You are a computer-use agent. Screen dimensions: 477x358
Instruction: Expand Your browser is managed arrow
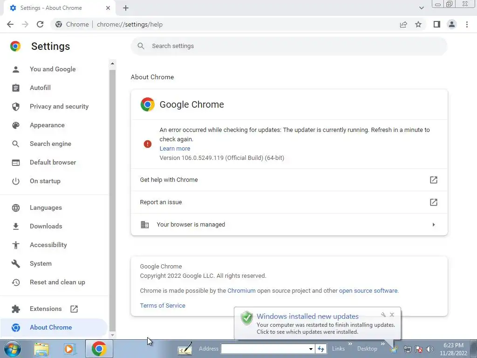click(x=434, y=225)
